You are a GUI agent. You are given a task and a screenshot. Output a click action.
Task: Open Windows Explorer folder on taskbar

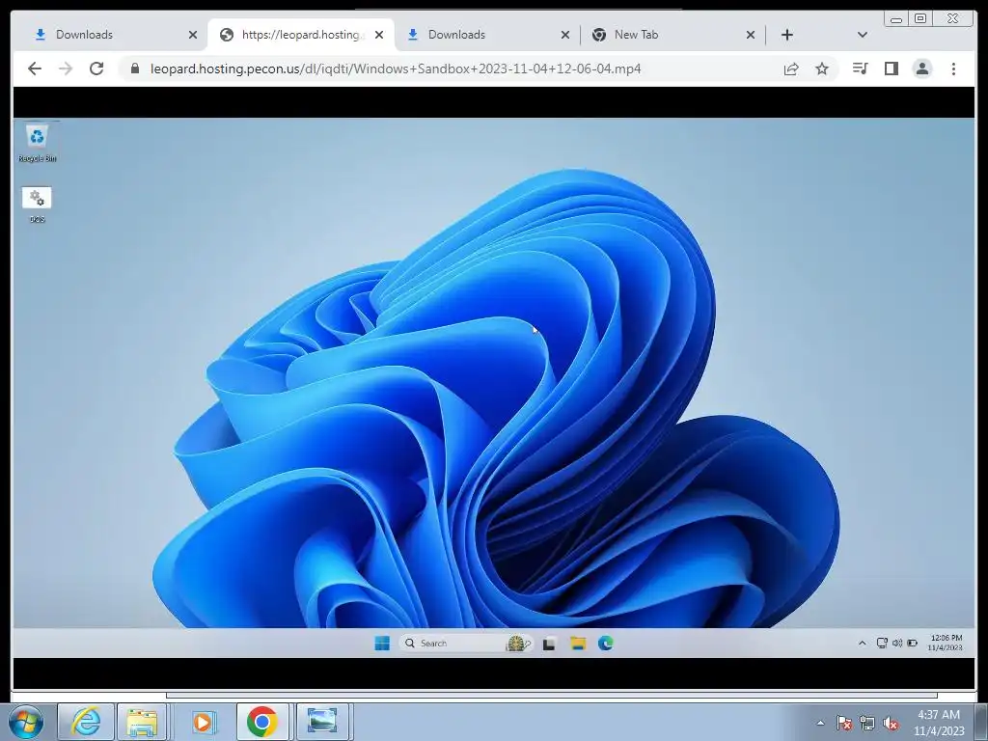pos(142,722)
